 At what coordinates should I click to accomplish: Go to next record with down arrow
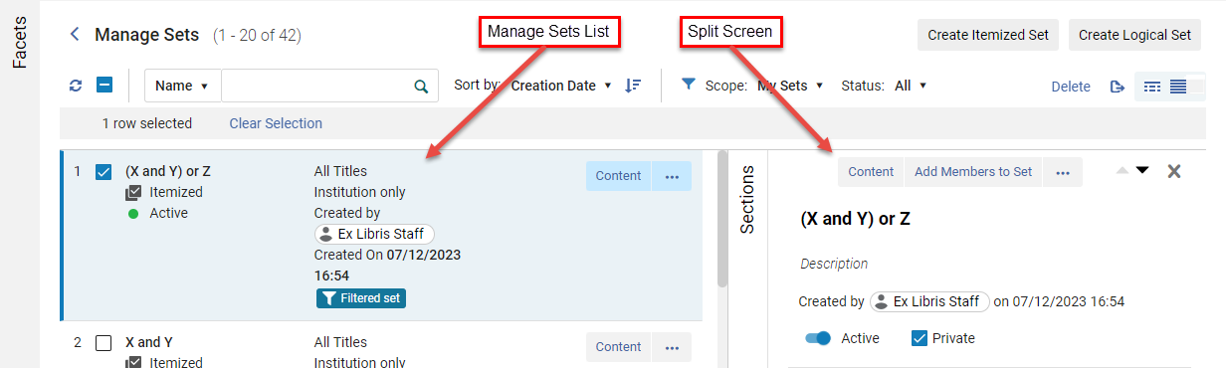1142,171
